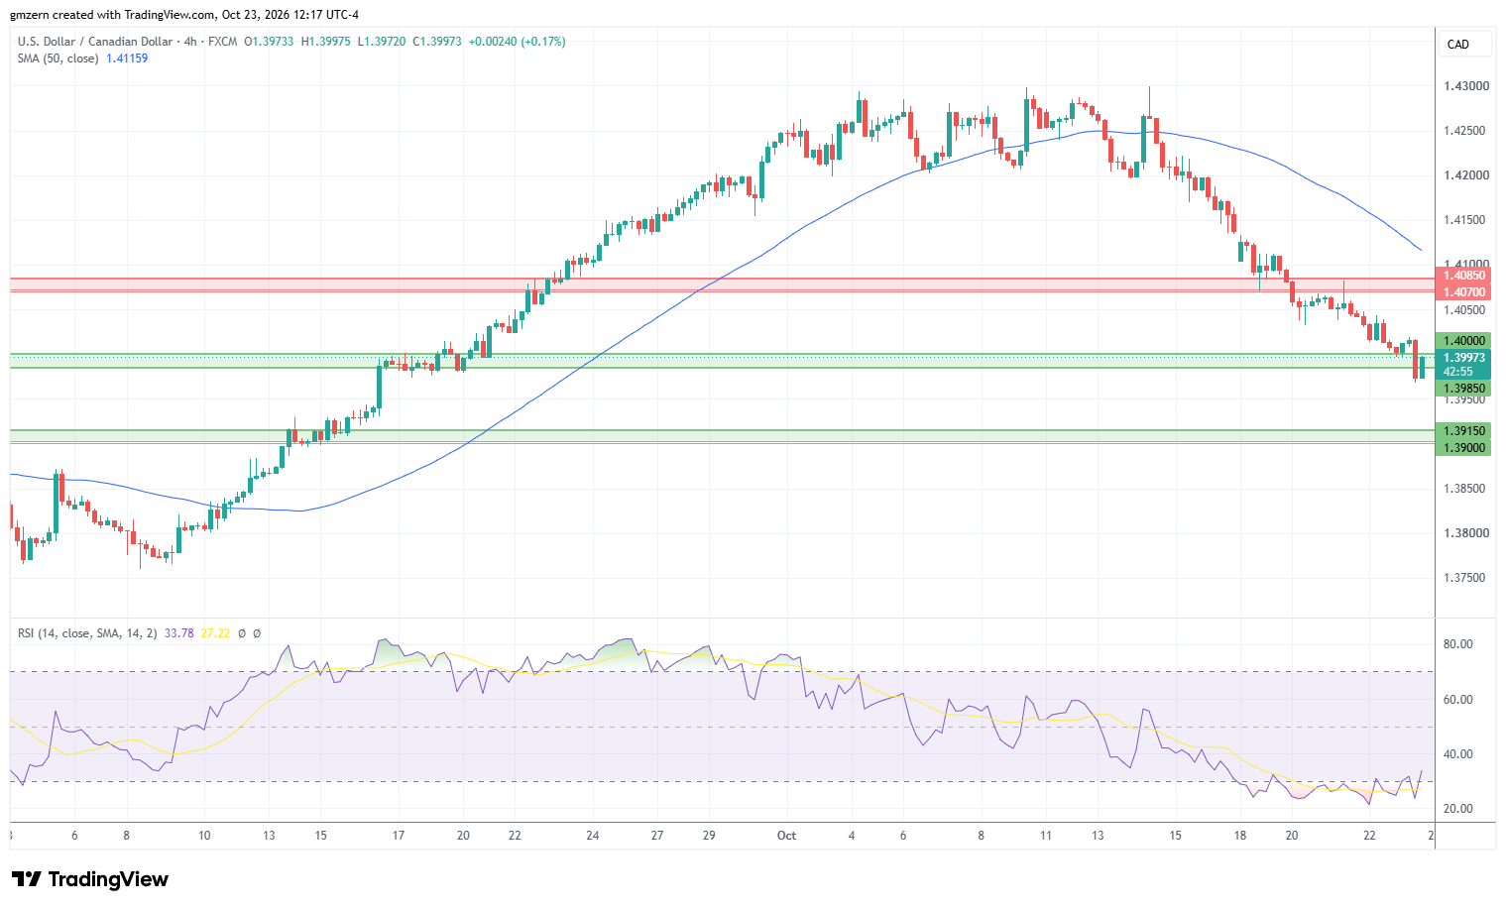Click the 80.00 RSI axis label
The height and width of the screenshot is (909, 1506).
tap(1457, 644)
